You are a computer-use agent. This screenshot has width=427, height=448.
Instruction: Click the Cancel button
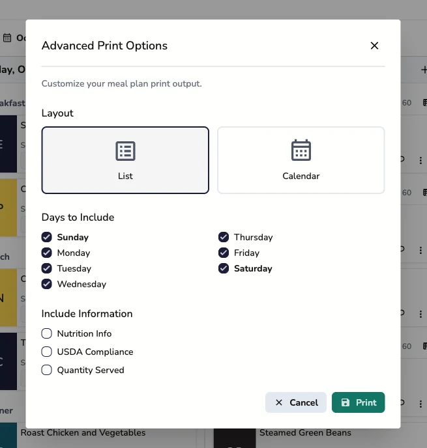[296, 402]
